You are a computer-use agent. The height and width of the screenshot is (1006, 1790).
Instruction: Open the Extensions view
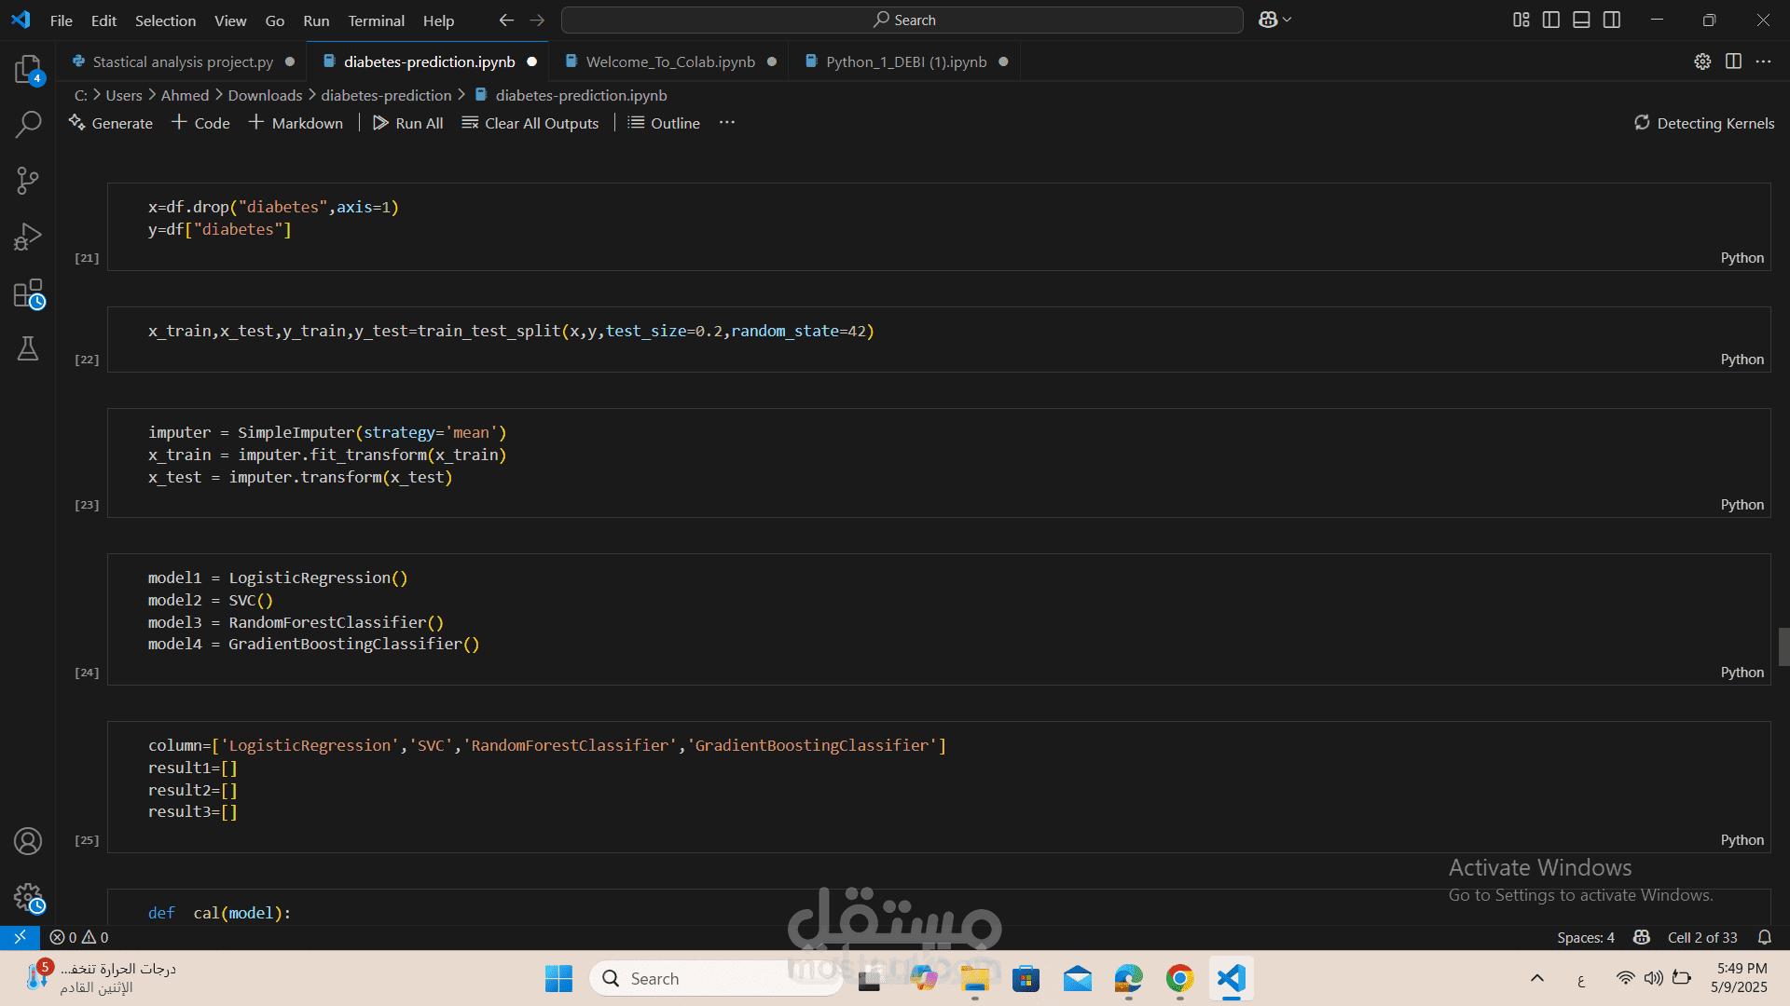[x=28, y=293]
